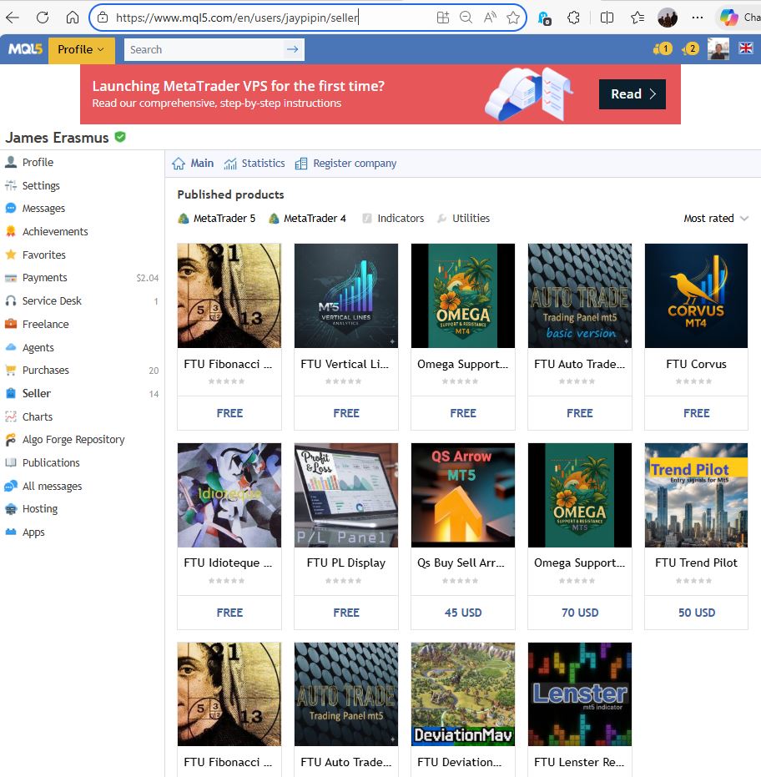Viewport: 761px width, 777px height.
Task: Open Purchases in the sidebar
Action: (x=45, y=371)
